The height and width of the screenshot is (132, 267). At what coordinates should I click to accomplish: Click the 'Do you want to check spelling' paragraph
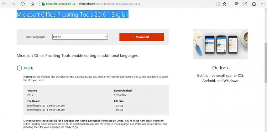(x=95, y=124)
